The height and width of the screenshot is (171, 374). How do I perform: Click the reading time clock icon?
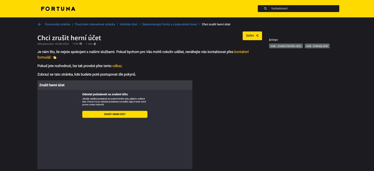tap(95, 44)
